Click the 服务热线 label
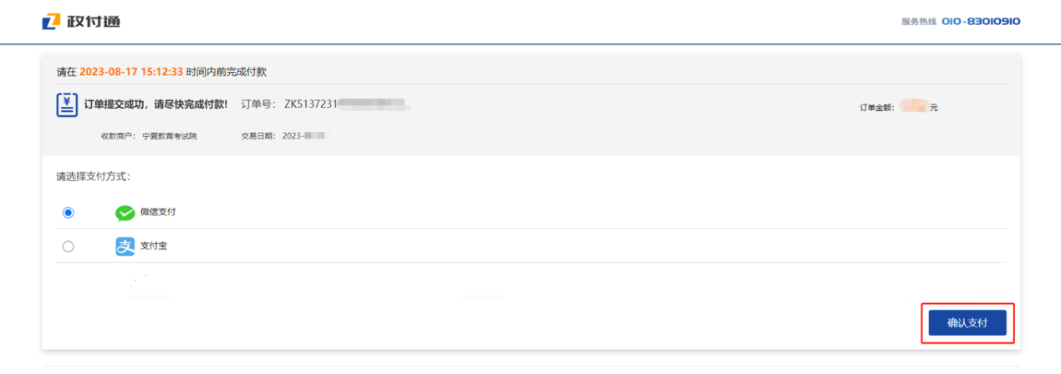The height and width of the screenshot is (374, 1061). pyautogui.click(x=918, y=22)
